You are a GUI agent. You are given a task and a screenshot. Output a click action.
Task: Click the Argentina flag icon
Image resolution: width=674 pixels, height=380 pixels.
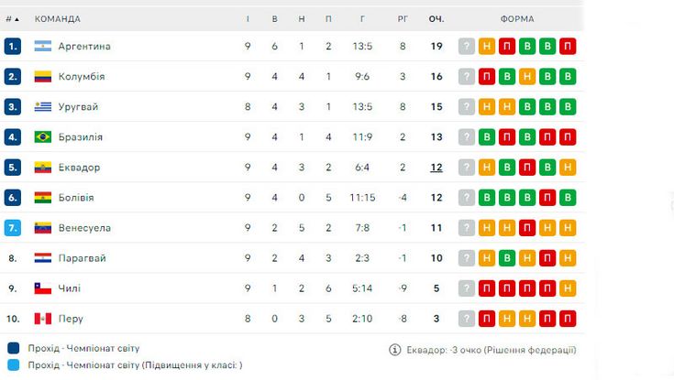click(43, 46)
